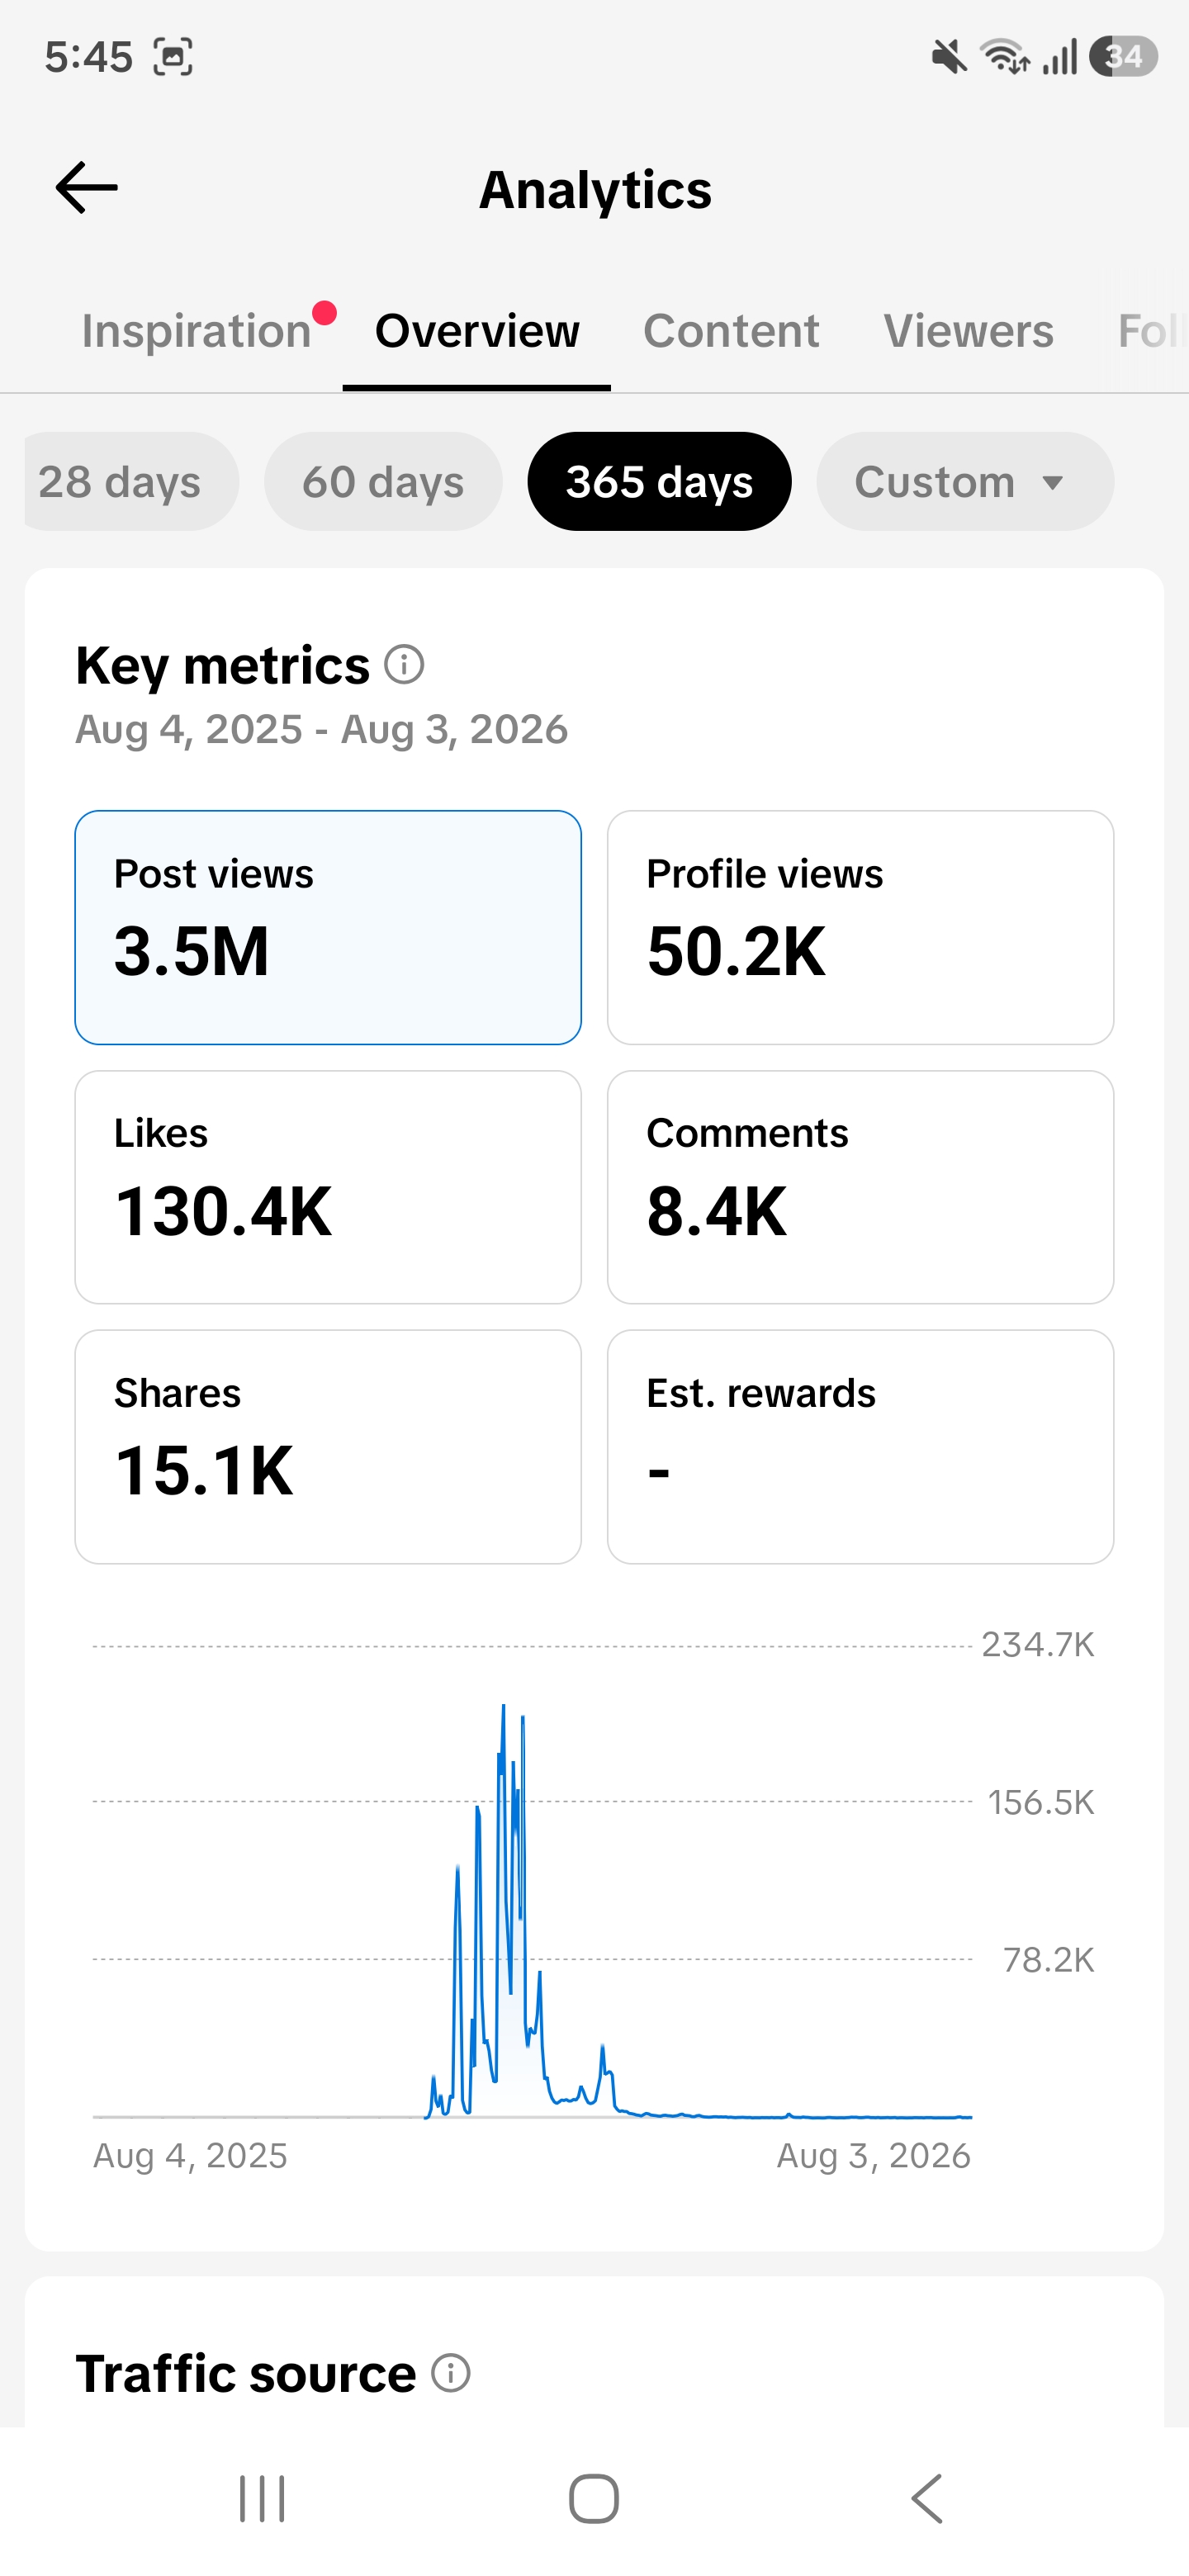1189x2576 pixels.
Task: Open the Viewers tab
Action: click(x=968, y=331)
